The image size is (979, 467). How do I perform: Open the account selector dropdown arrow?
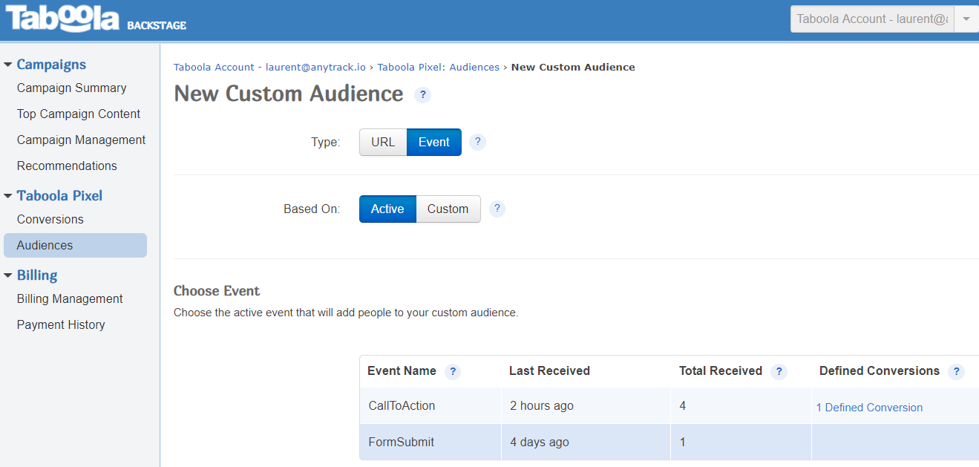click(x=966, y=19)
